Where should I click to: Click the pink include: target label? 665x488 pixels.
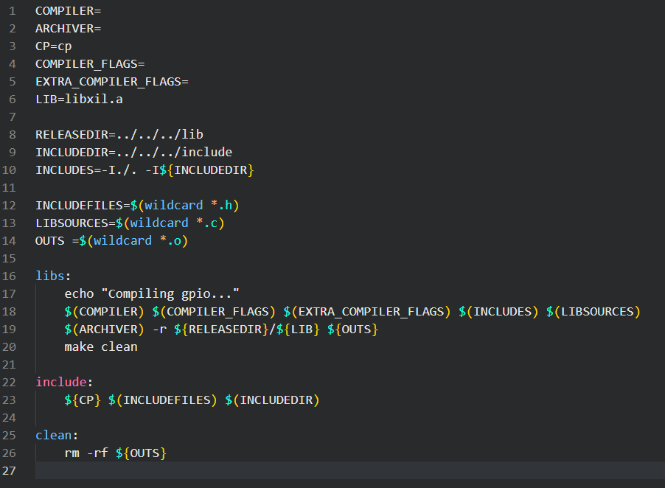(x=64, y=383)
